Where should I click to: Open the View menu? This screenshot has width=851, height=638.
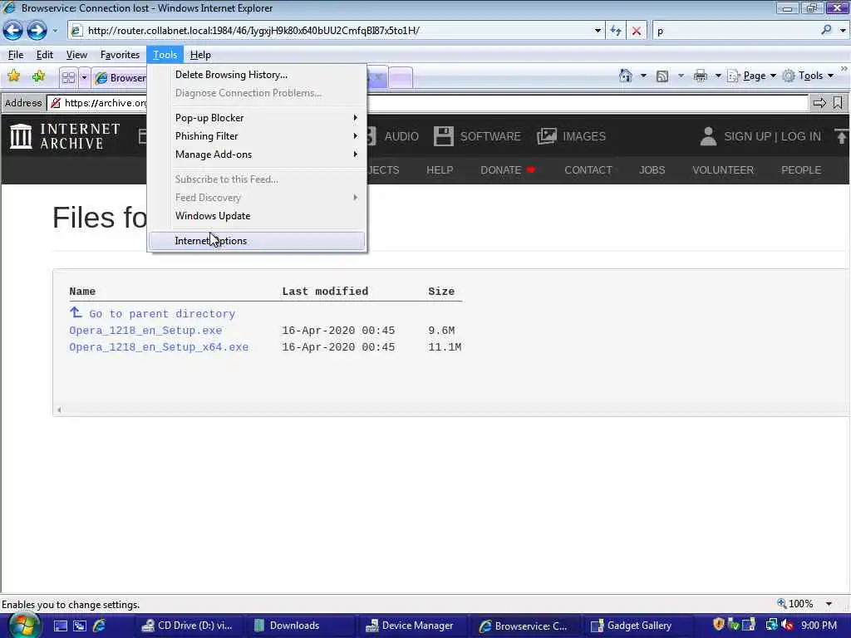coord(76,55)
